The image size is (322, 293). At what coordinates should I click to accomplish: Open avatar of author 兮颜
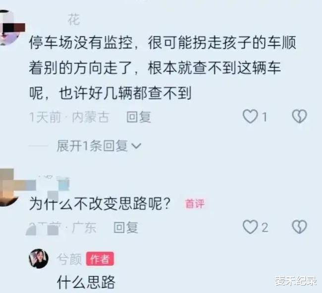[x=39, y=259]
